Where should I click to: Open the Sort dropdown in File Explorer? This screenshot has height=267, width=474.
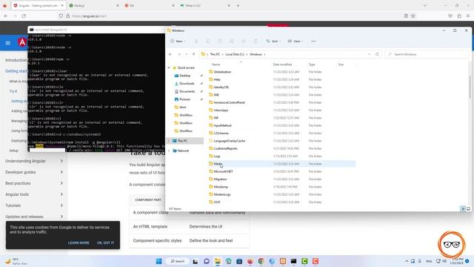point(273,42)
